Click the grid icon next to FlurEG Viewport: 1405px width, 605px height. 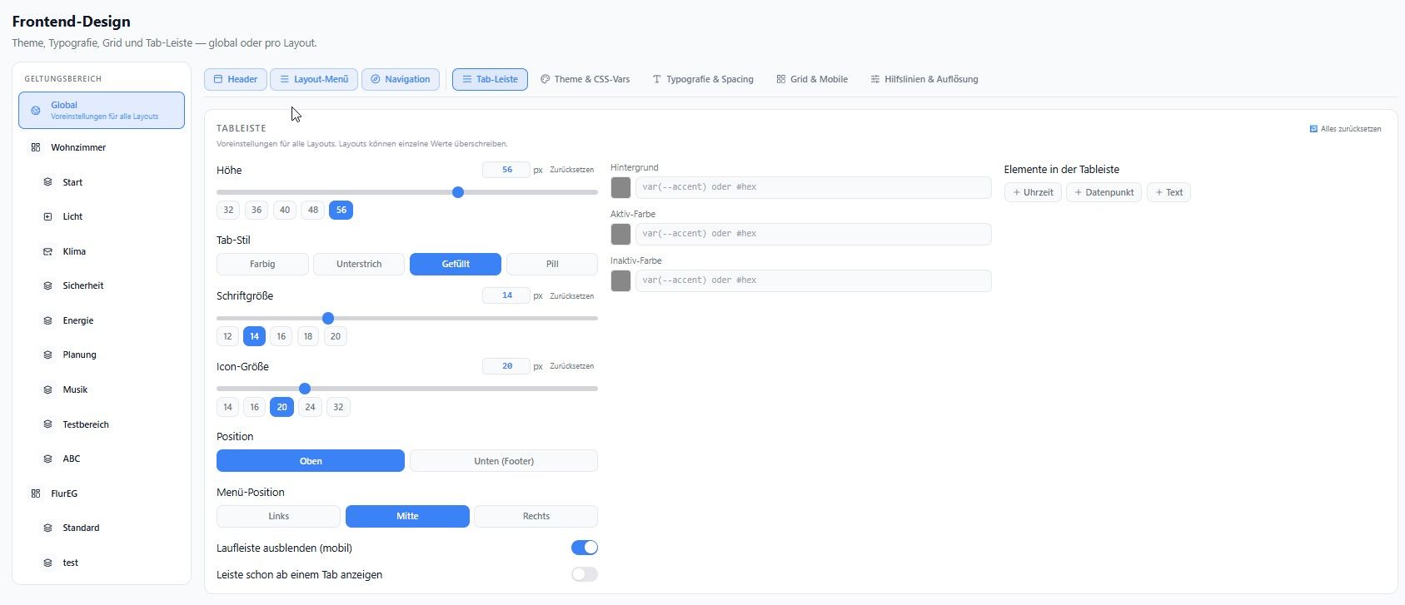click(36, 493)
